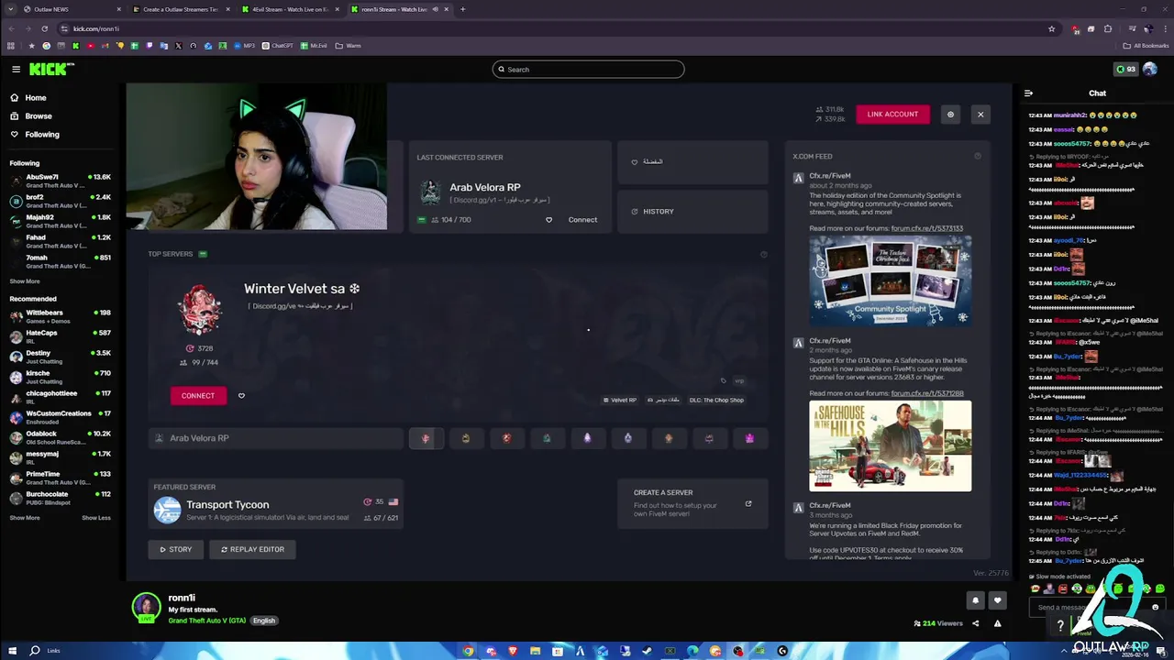Open Burchocolate recommended channel
Image resolution: width=1174 pixels, height=660 pixels.
point(60,498)
